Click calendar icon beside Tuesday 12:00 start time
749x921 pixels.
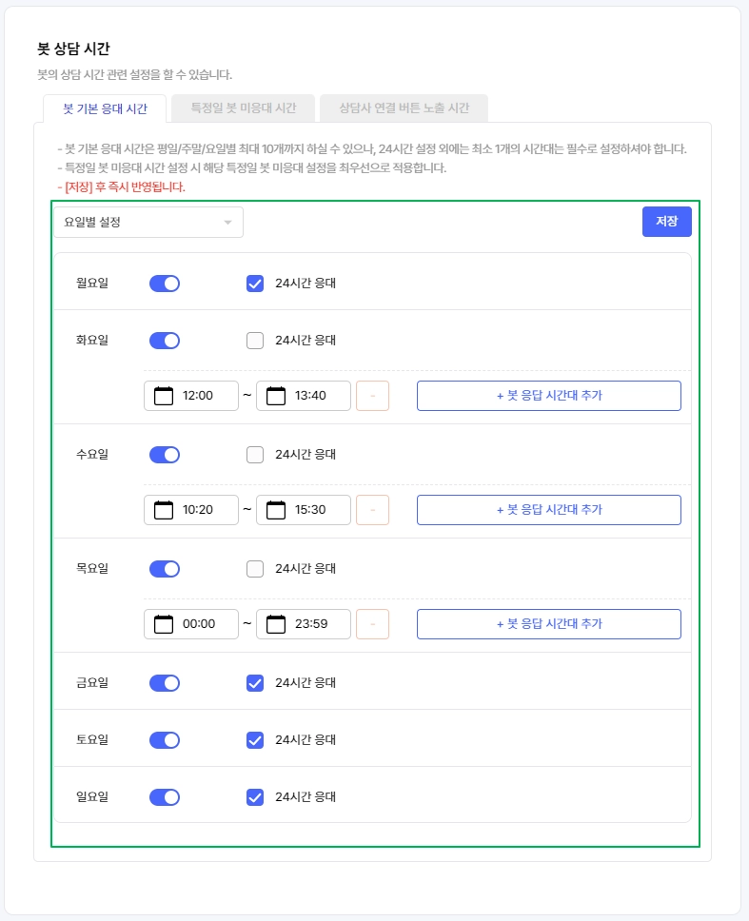(164, 396)
